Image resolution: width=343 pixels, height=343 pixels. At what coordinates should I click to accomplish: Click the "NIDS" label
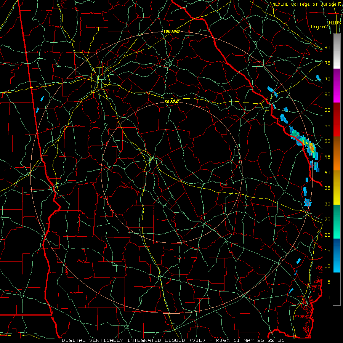pos(335,22)
